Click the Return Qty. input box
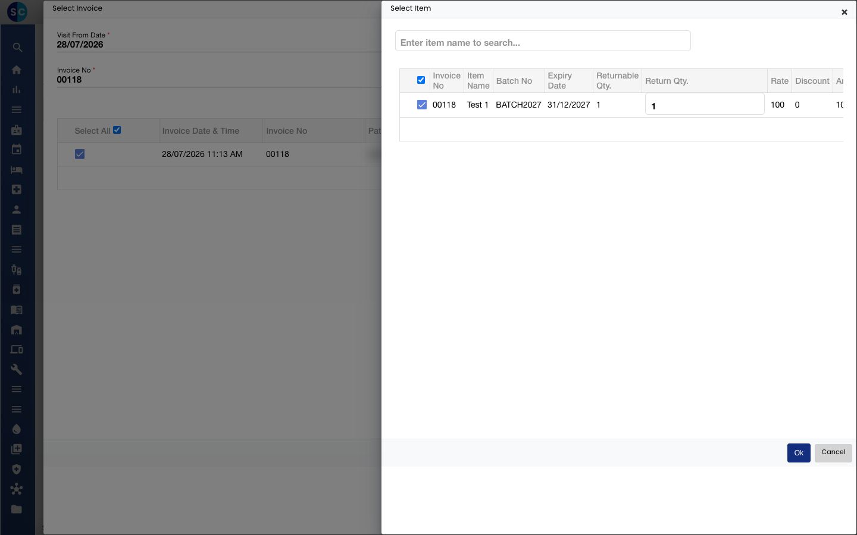 pos(705,104)
